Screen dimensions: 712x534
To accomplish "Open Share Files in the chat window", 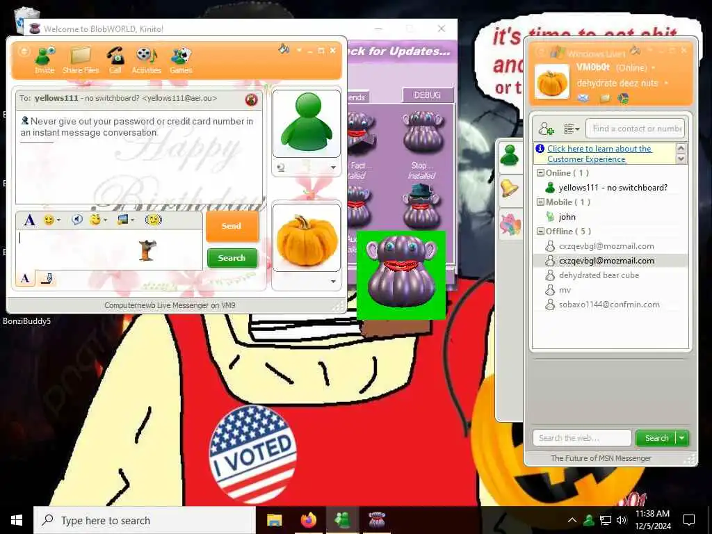I will click(x=81, y=60).
